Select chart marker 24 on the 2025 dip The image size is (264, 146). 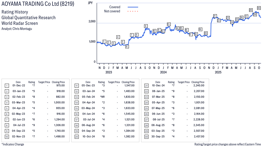[232, 22]
